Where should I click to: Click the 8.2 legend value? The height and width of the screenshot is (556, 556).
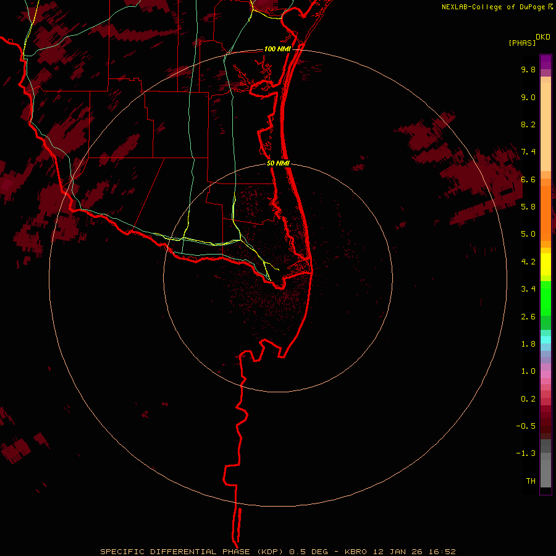click(528, 124)
